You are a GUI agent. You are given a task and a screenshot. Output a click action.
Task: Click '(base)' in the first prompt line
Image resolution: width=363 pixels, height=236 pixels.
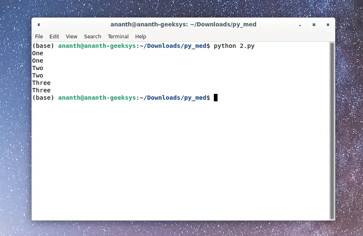[x=43, y=46]
